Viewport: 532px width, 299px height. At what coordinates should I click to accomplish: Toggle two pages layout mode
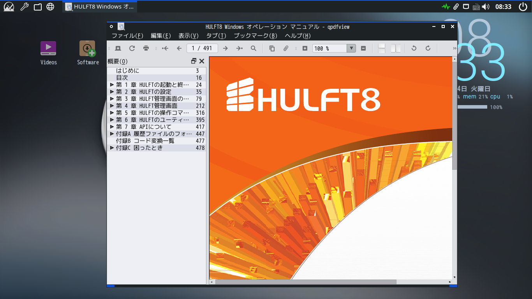click(396, 48)
